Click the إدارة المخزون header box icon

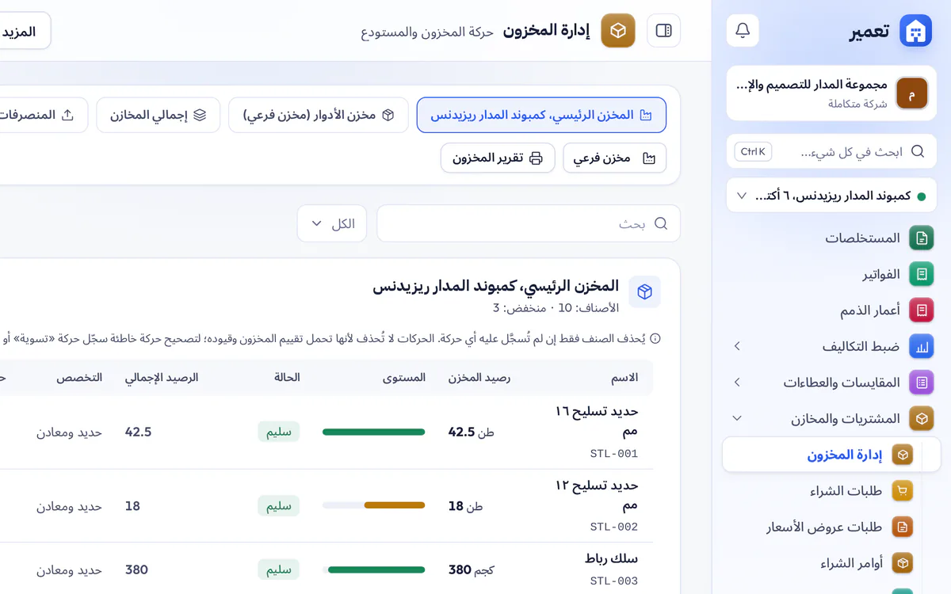[618, 31]
